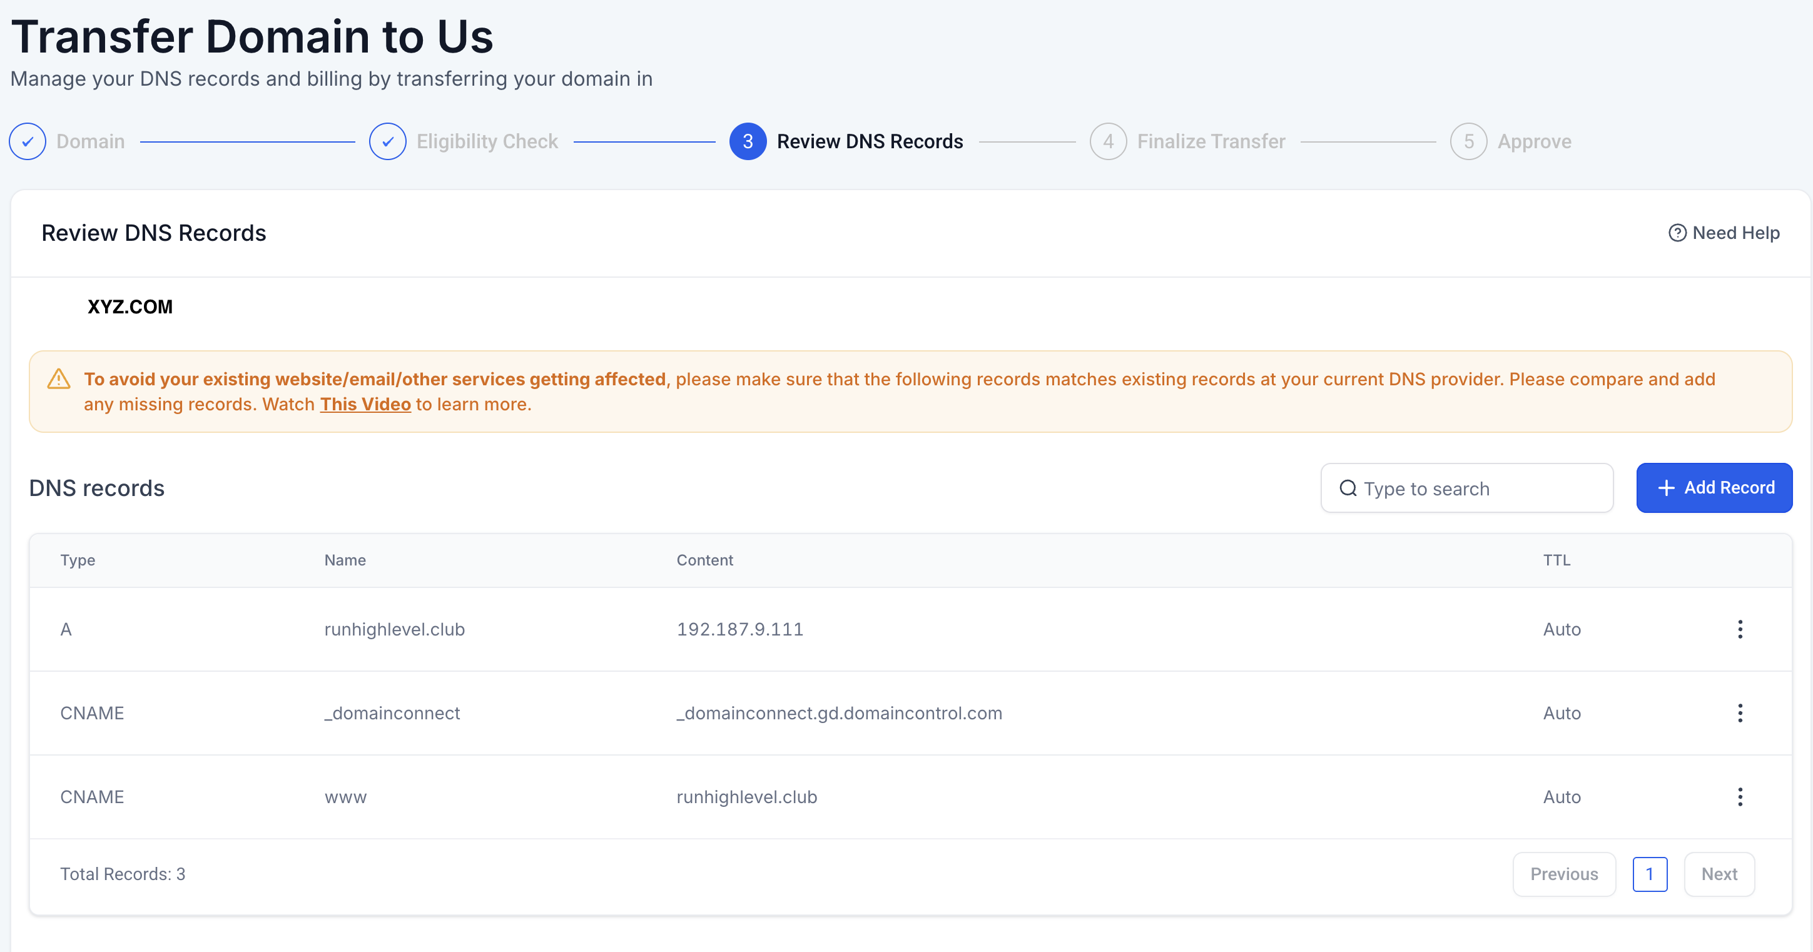Click the Need Help text link

[x=1735, y=233]
